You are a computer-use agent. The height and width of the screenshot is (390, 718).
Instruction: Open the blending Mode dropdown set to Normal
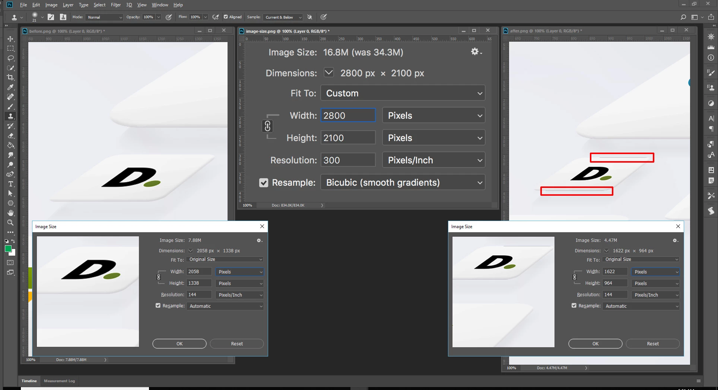click(x=104, y=17)
